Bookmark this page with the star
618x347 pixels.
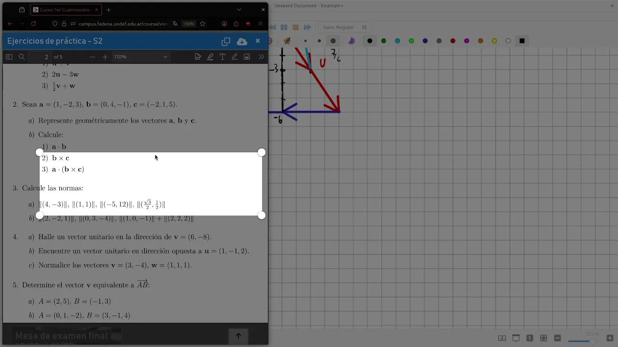tap(203, 24)
